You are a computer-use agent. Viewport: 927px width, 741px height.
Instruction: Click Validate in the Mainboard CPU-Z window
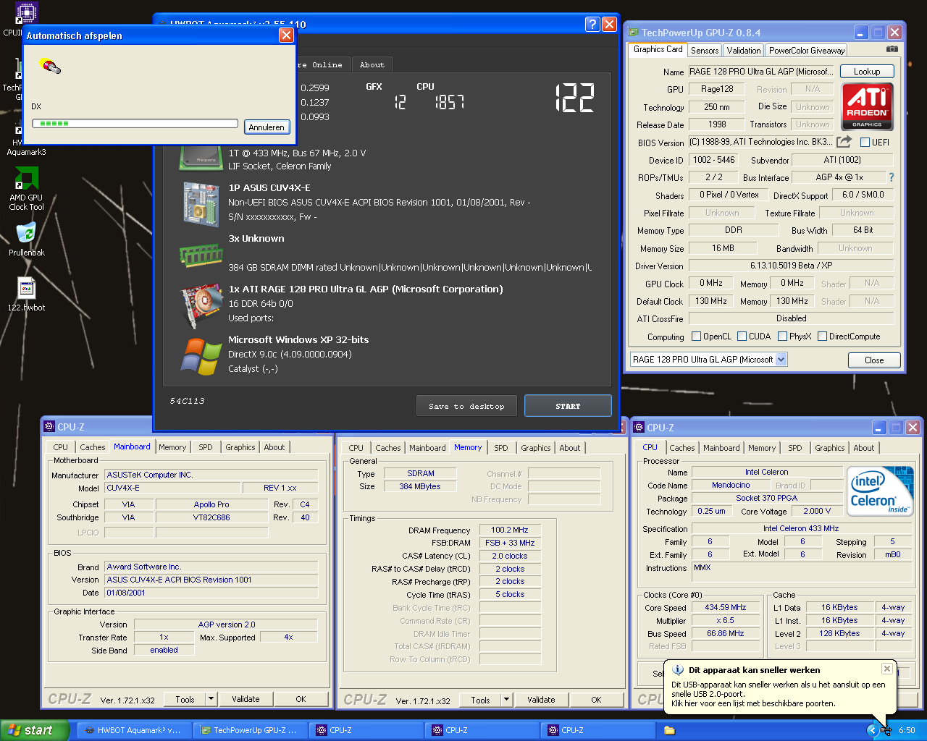[x=246, y=699]
